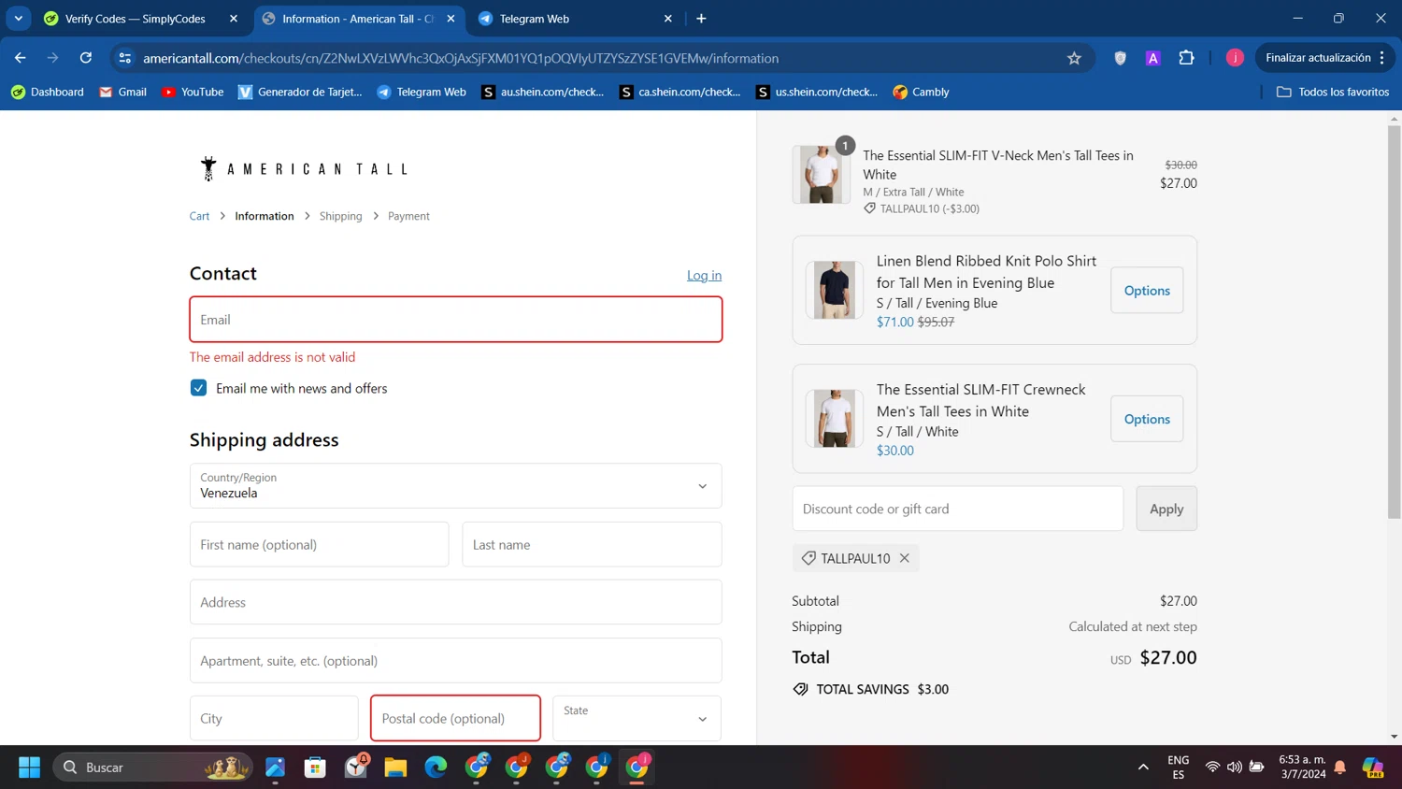Launch Photos app from the taskbar
This screenshot has width=1402, height=789.
point(275,767)
